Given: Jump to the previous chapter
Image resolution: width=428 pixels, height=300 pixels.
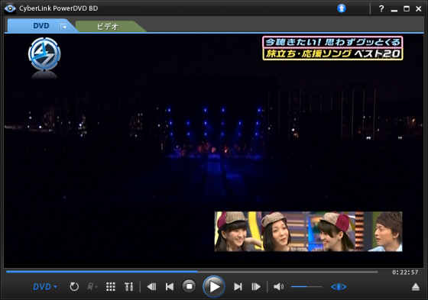Looking at the screenshot, I should (x=170, y=286).
